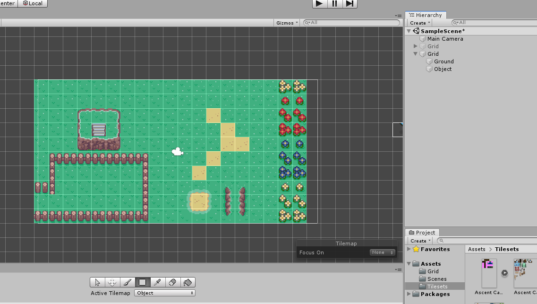
Task: Open the Focus On dropdown
Action: [382, 252]
